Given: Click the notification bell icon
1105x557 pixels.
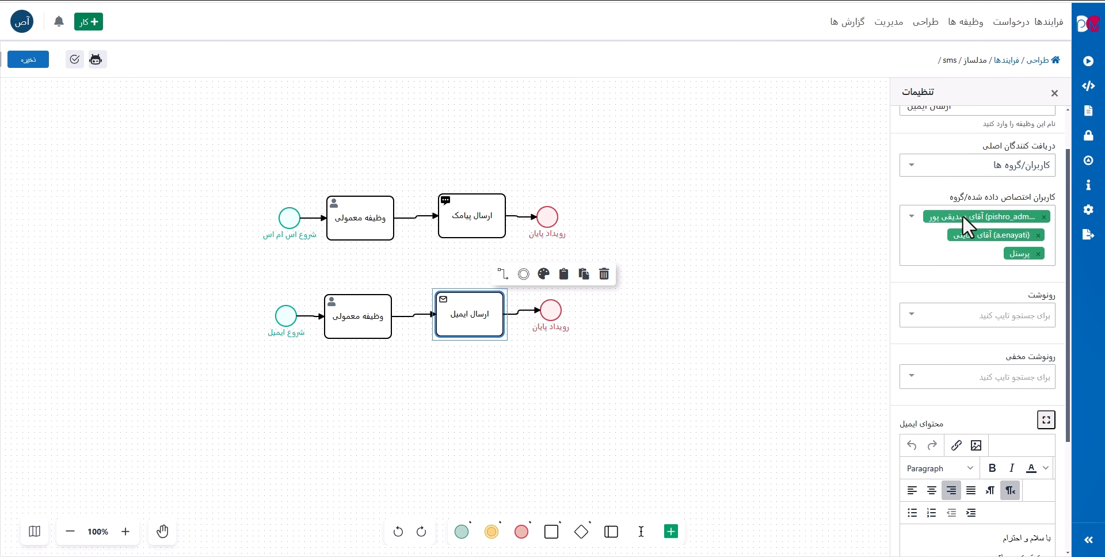Looking at the screenshot, I should coord(59,22).
